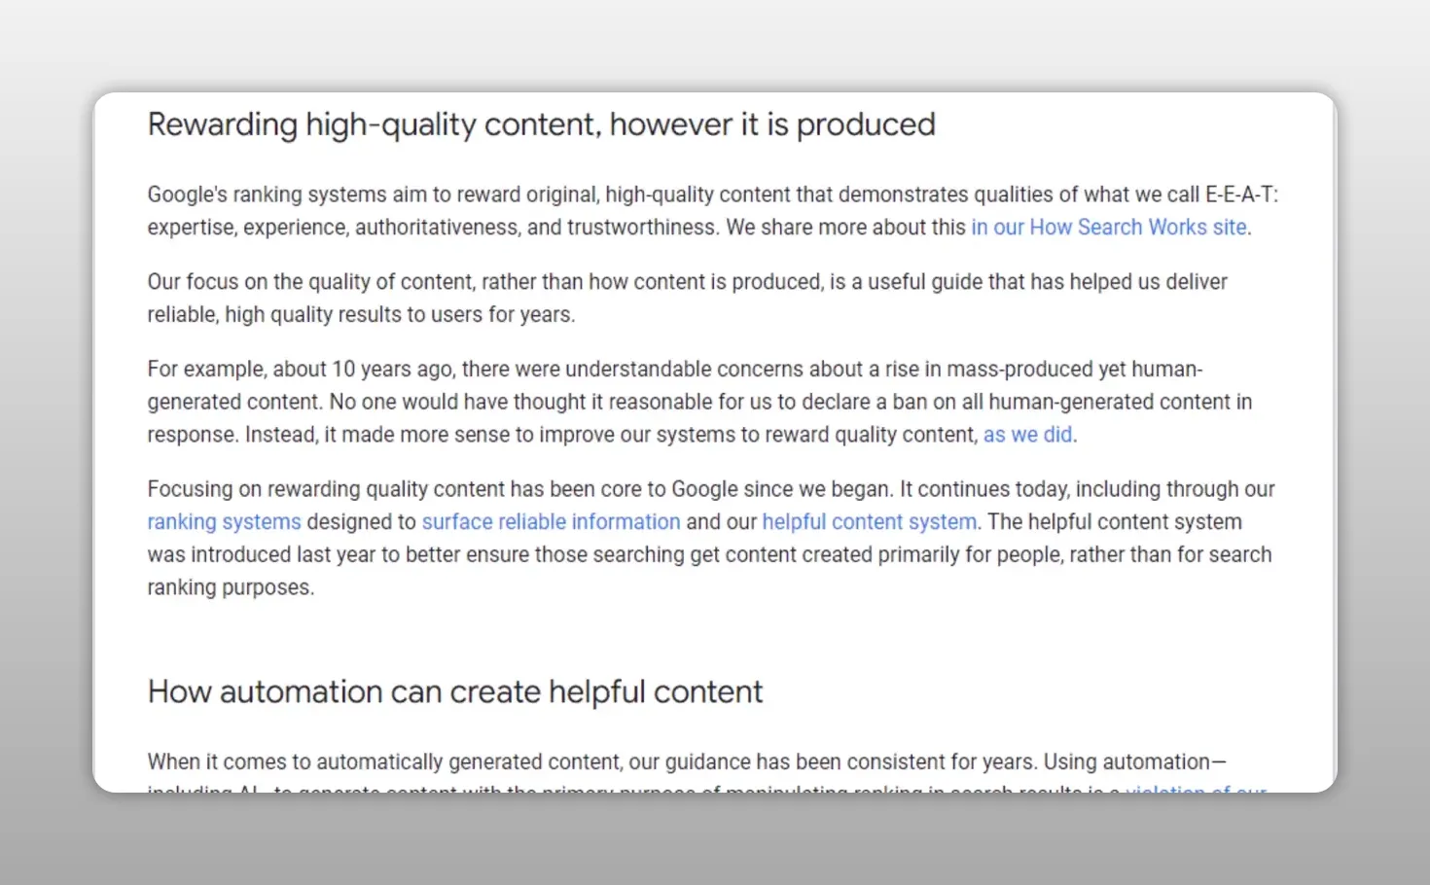The width and height of the screenshot is (1430, 885).
Task: Open the "helpful content system" link
Action: (x=870, y=522)
